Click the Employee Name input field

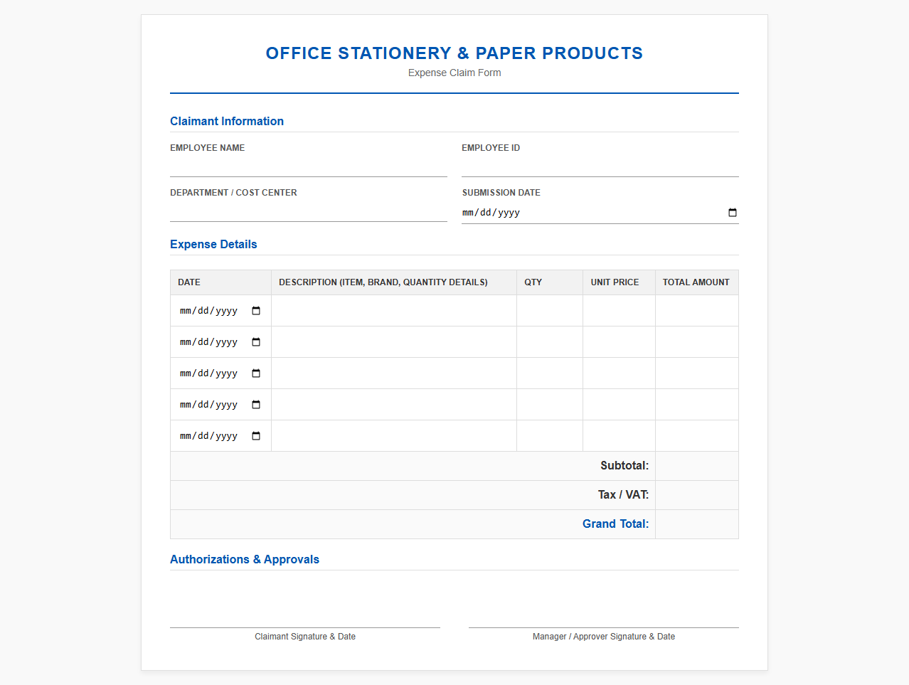pos(309,167)
